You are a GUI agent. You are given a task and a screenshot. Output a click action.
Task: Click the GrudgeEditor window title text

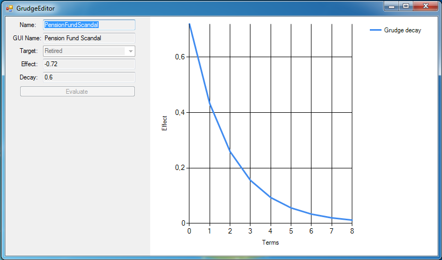click(36, 8)
